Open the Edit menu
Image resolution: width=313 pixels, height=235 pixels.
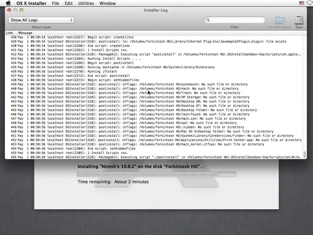click(68, 3)
